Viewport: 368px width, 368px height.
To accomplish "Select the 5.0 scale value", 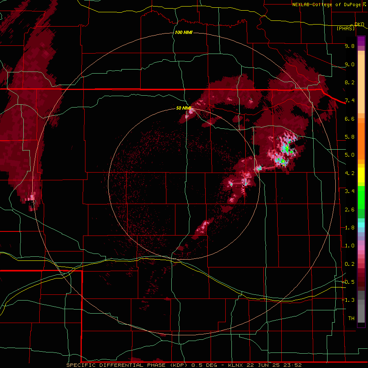I will pos(350,155).
